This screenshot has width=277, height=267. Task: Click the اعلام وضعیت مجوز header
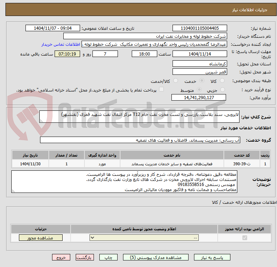(x=144, y=229)
